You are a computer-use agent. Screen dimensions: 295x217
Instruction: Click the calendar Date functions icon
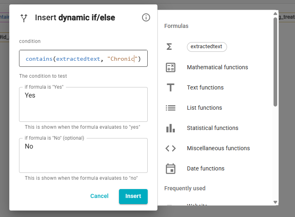pyautogui.click(x=170, y=168)
